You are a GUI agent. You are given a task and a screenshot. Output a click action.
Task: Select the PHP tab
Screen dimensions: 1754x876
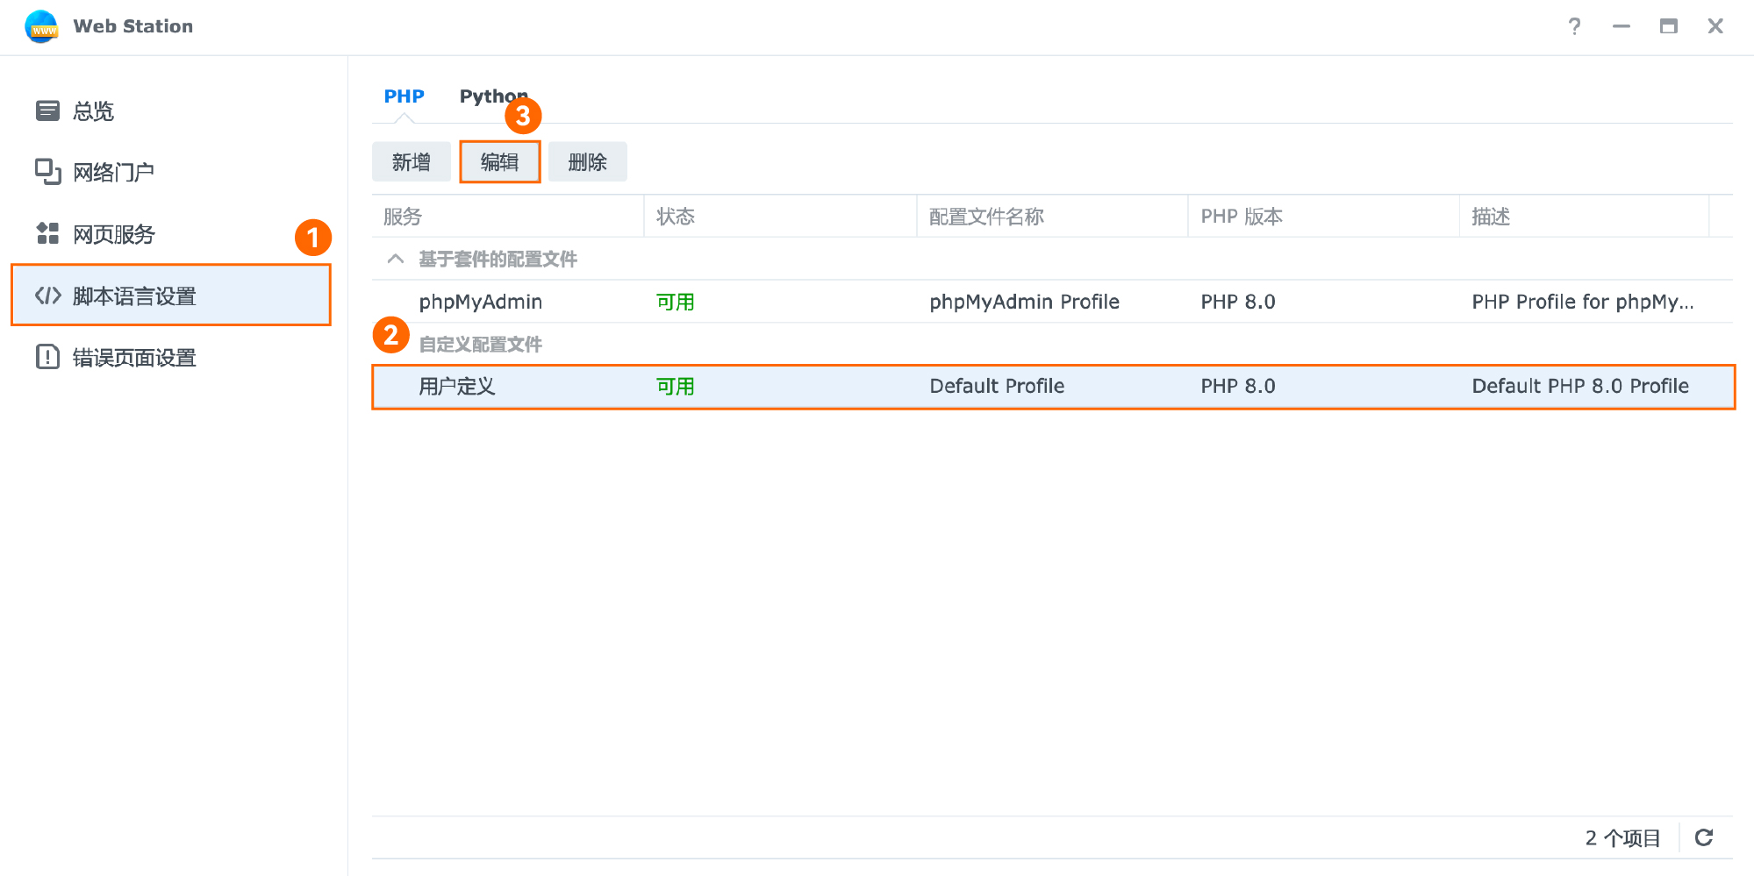click(404, 96)
